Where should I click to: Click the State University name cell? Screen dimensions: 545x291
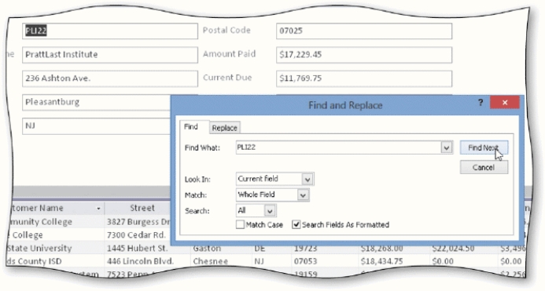[55, 248]
